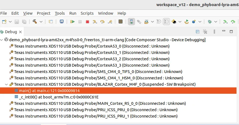The height and width of the screenshot is (125, 239).
Task: Click the Save floppy disk icon
Action: 17,22
